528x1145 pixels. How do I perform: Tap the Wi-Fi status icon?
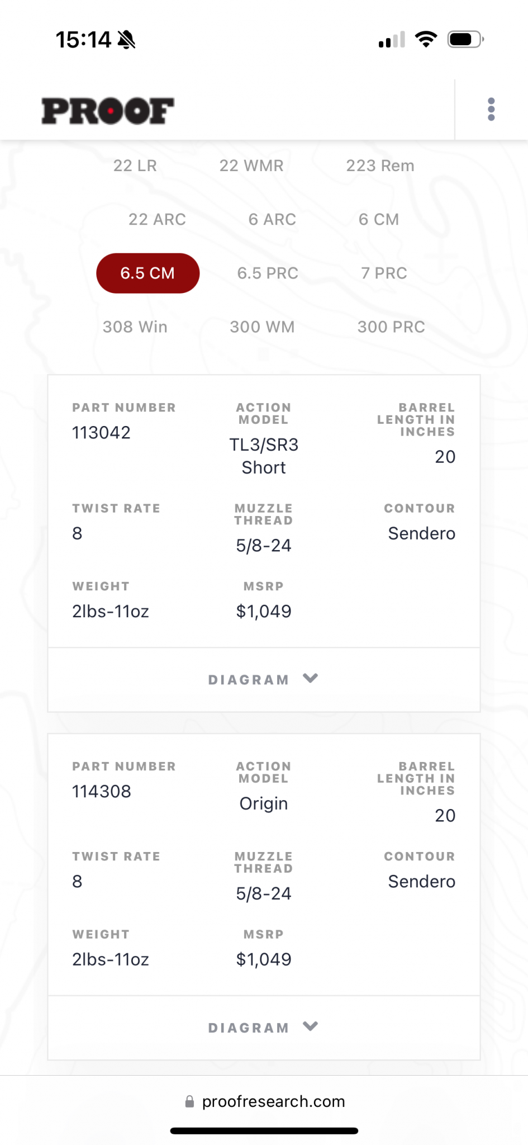point(426,39)
